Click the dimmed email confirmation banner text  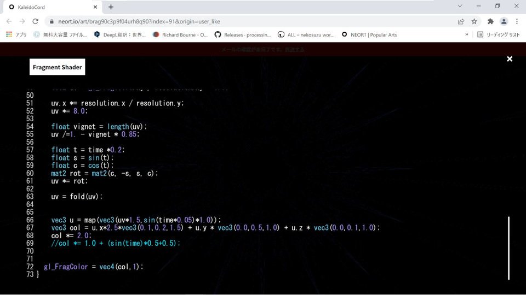point(263,50)
